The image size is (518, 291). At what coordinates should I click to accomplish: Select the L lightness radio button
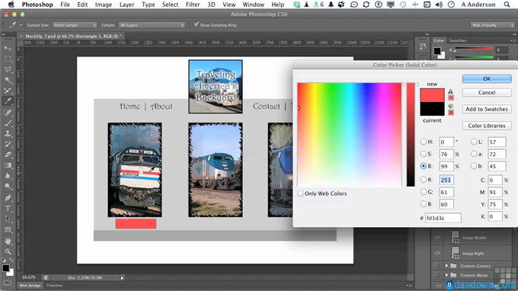pyautogui.click(x=474, y=142)
